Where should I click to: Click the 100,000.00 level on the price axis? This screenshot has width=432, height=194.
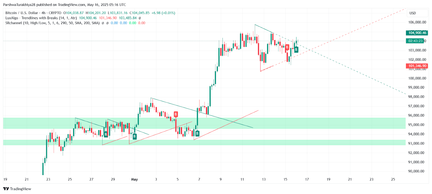[417, 78]
